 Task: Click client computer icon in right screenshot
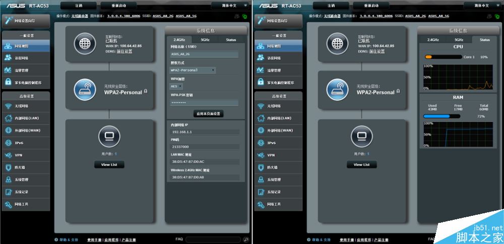(361, 136)
